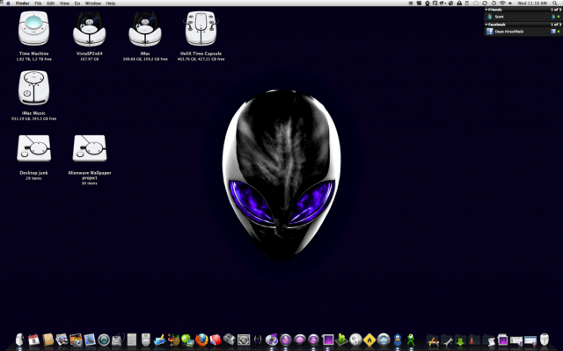Click the clock showing Wed 11:10 AM
Screen dimensions: 563x351
pos(532,4)
